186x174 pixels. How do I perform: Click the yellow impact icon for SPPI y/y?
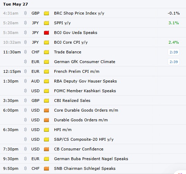46,23
